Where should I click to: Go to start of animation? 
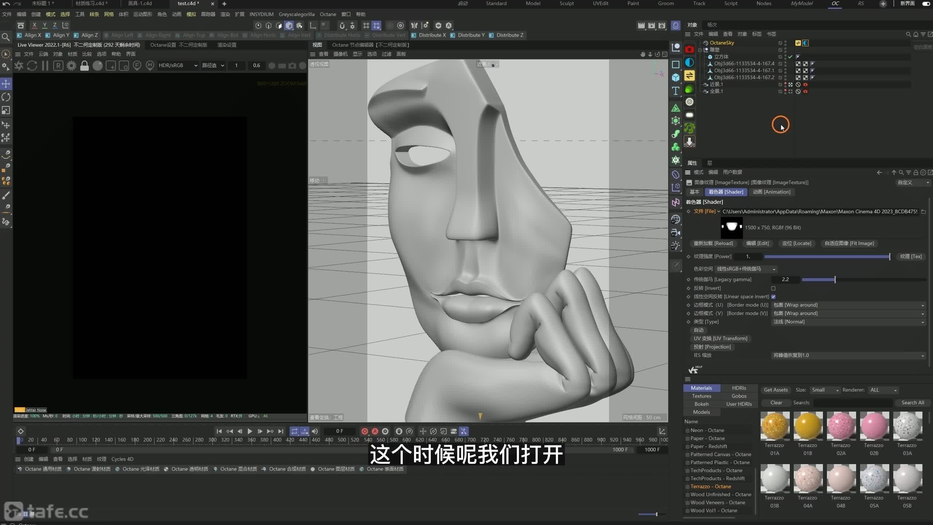click(219, 431)
